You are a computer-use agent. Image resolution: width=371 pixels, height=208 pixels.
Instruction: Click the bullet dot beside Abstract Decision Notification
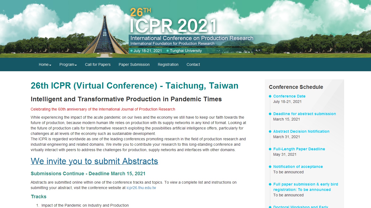[270, 131]
